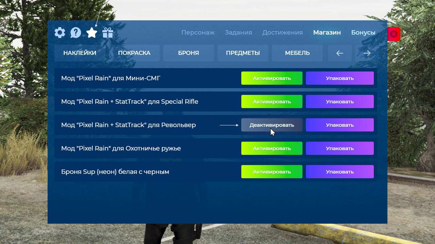This screenshot has height=244, width=435.
Task: Select the Револьвер mod name text
Action: tap(128, 125)
